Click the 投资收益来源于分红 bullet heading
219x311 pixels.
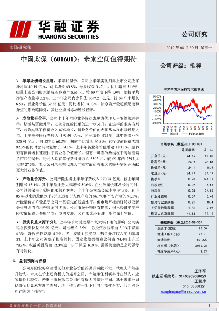click(40, 222)
